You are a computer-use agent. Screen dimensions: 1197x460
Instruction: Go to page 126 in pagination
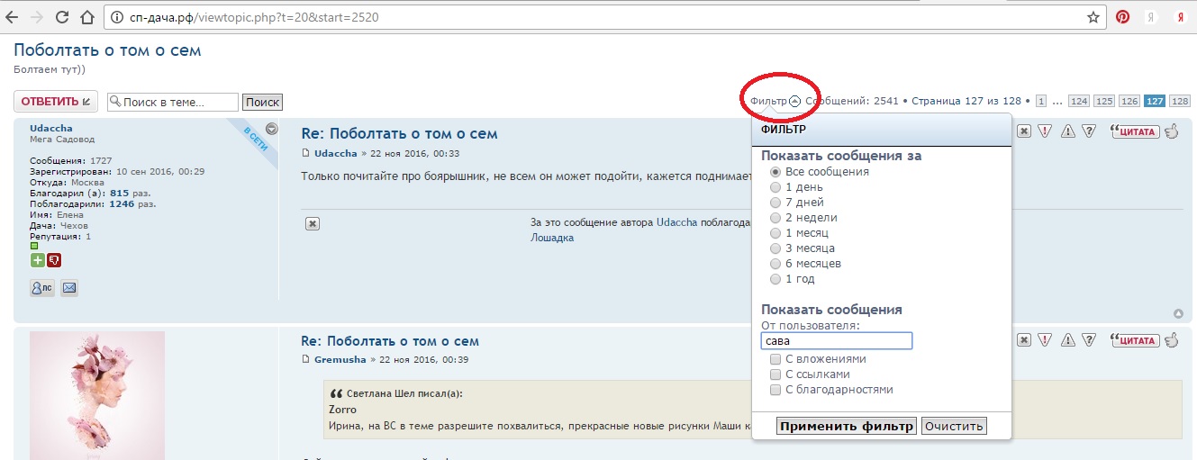[1129, 102]
